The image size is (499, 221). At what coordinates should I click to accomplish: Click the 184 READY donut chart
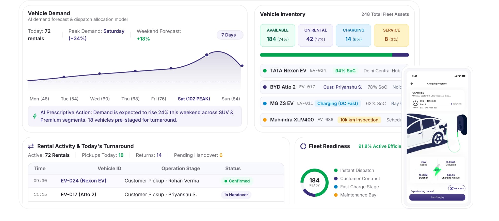(x=314, y=182)
